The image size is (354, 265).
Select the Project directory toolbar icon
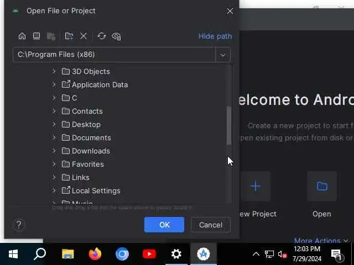coord(51,36)
